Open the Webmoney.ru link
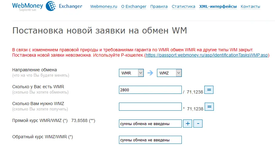The image size is (275, 147). [104, 7]
